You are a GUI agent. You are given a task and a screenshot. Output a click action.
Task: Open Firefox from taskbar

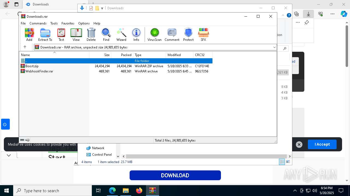(x=139, y=191)
